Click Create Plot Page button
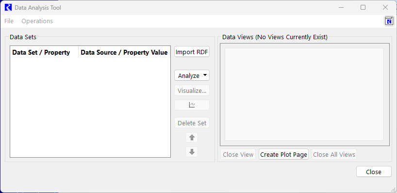 pos(283,154)
